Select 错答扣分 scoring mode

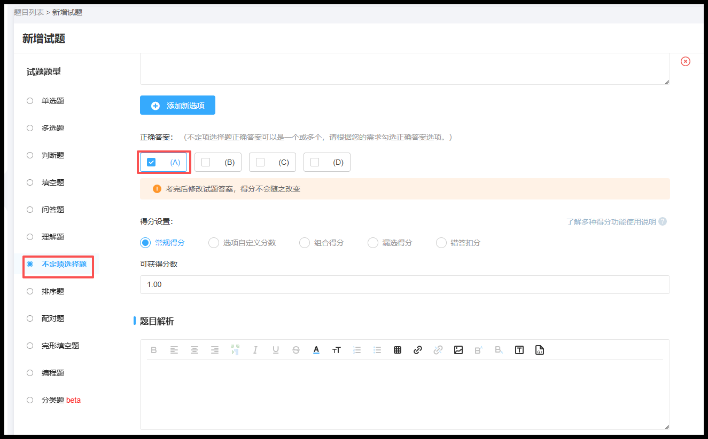[458, 243]
